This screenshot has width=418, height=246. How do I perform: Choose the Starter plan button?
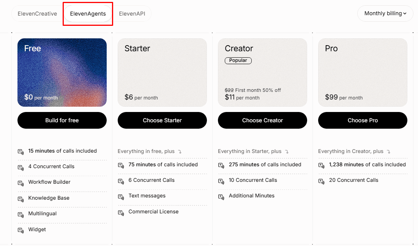pos(162,120)
